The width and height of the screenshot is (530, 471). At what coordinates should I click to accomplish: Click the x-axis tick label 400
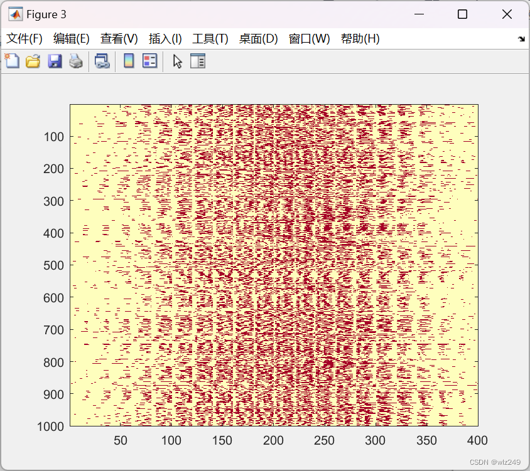[477, 441]
